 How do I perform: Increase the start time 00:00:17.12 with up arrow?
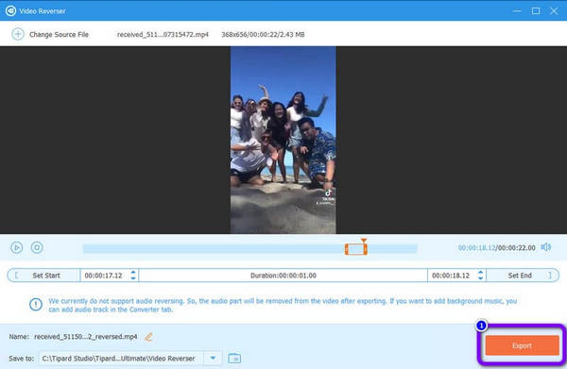[x=133, y=272]
